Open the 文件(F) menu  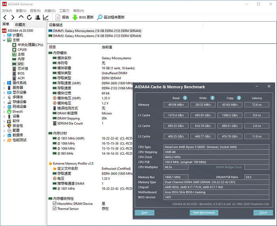click(7, 11)
